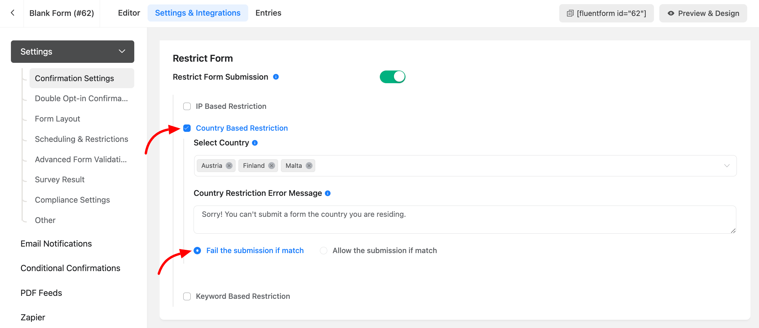The height and width of the screenshot is (328, 759).
Task: Open Email Notifications settings
Action: pos(56,244)
